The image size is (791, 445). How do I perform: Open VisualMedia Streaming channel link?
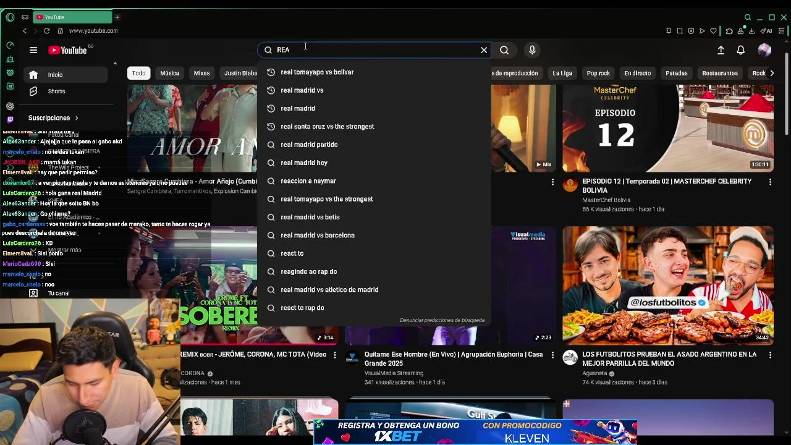tap(394, 373)
